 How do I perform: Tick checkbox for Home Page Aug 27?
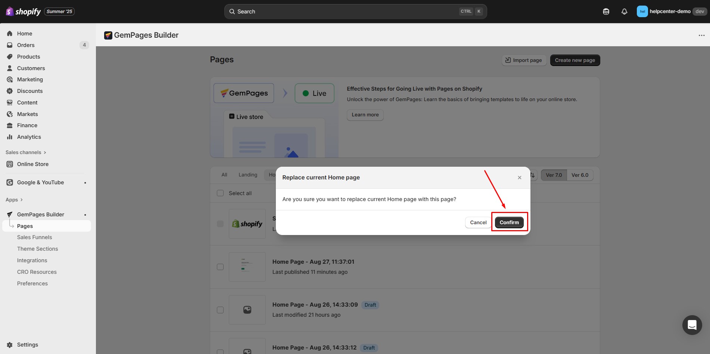coord(220,267)
